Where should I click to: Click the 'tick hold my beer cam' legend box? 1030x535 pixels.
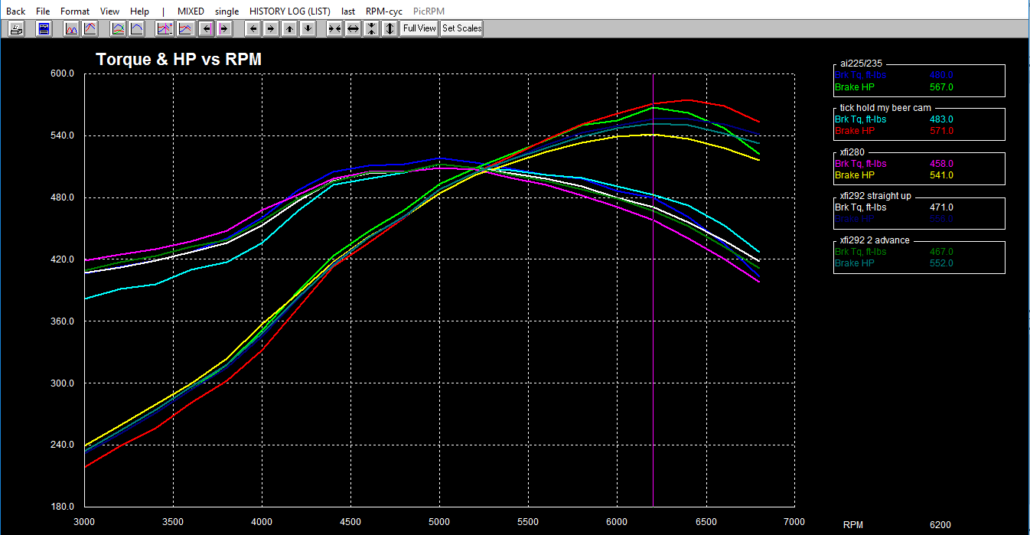pyautogui.click(x=918, y=125)
